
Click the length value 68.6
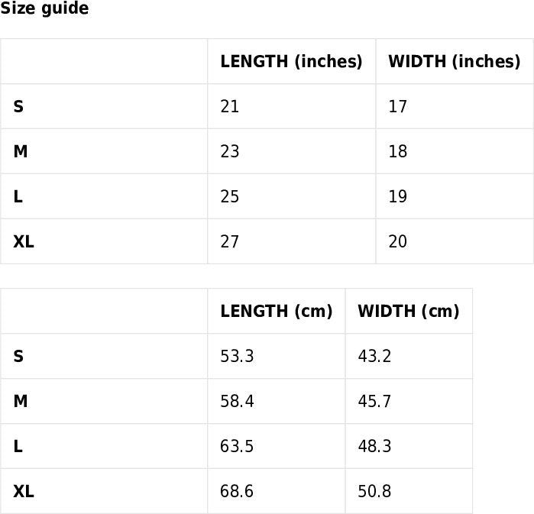(x=237, y=491)
